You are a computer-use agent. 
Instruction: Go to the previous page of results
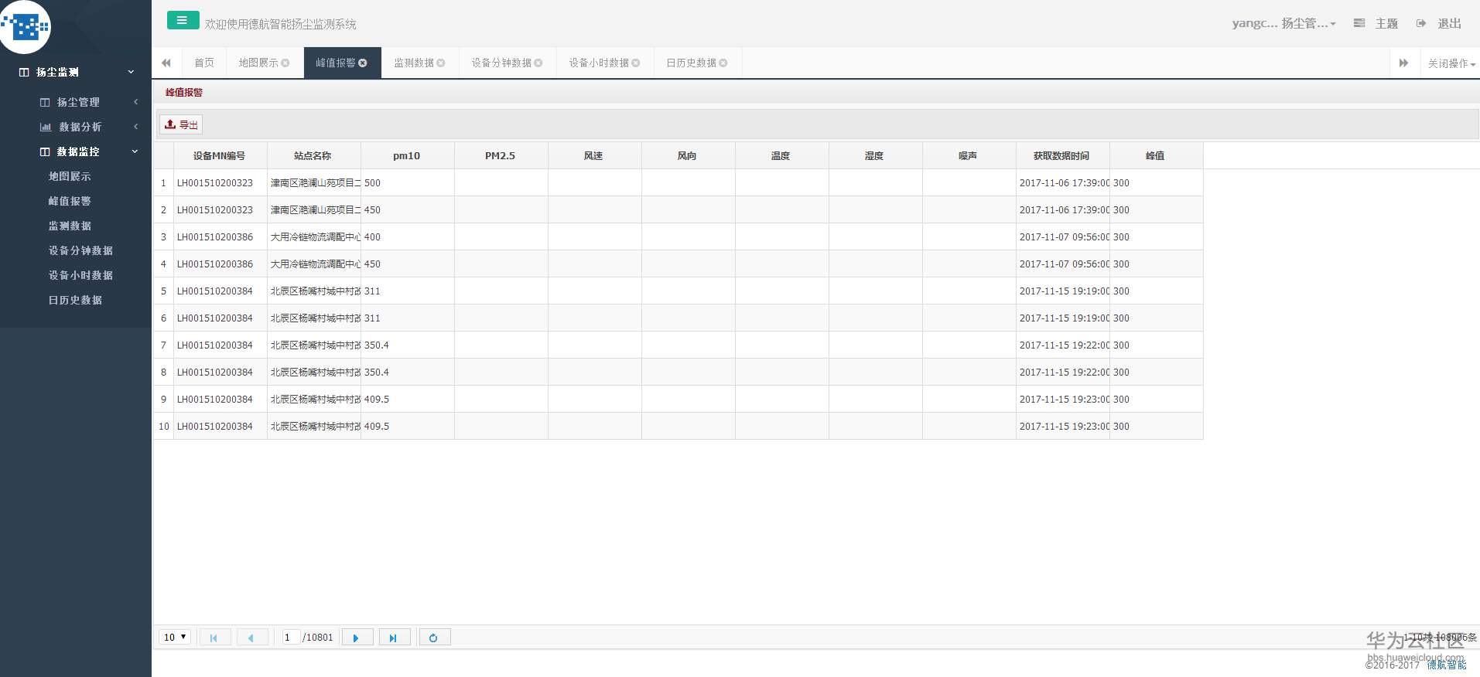[251, 638]
